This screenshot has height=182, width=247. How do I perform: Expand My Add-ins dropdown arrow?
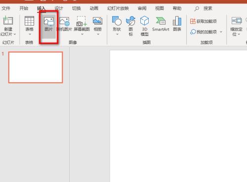(221, 32)
